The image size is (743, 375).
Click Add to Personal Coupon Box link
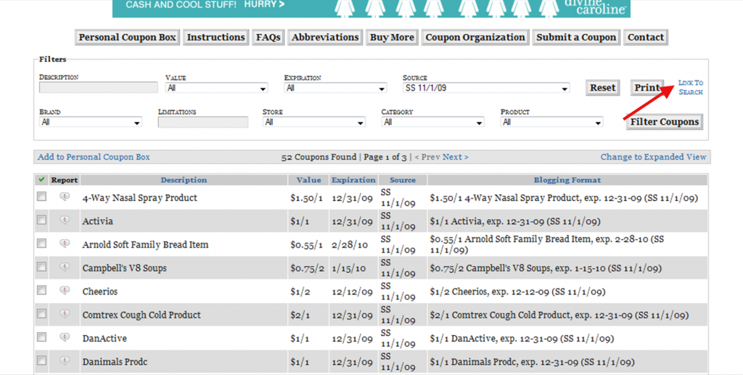tap(94, 157)
